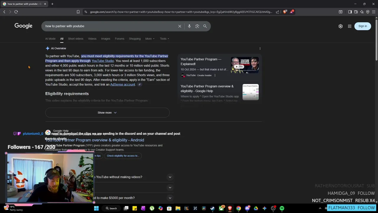Open the Tools dropdown

(x=164, y=39)
